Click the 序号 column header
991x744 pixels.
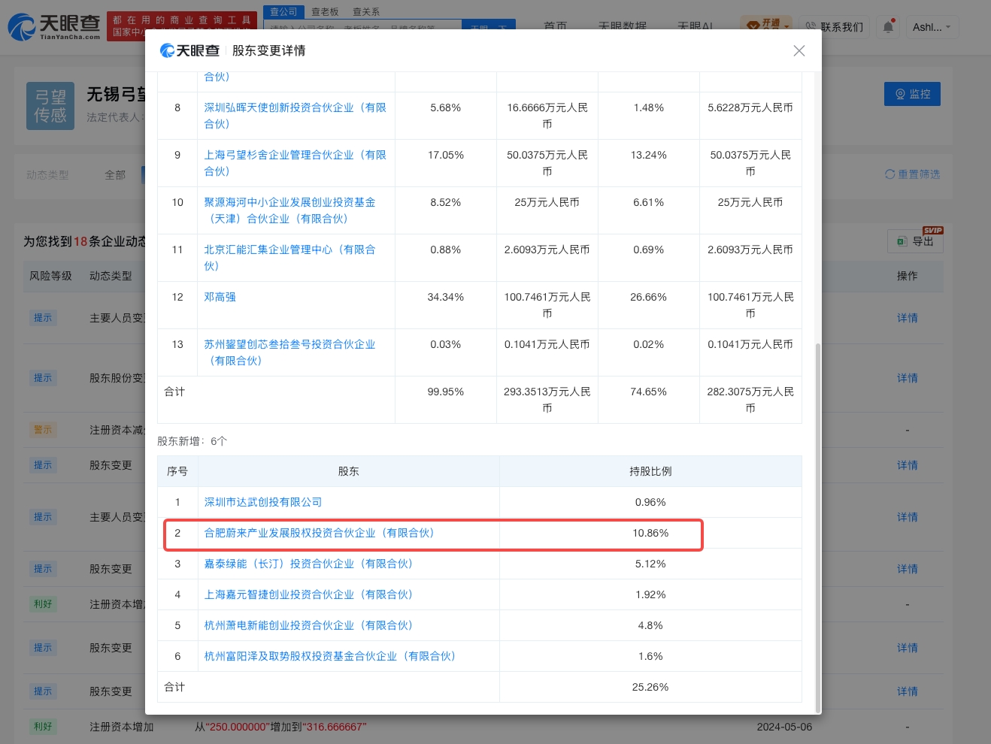(x=177, y=471)
